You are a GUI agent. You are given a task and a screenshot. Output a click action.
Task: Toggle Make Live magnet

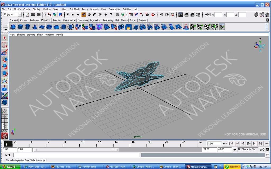tap(153, 15)
